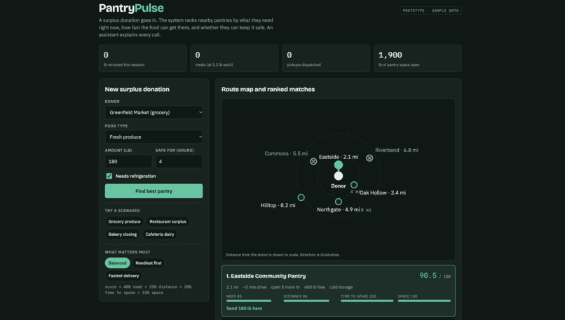Choose the Fastest delivery priority option
This screenshot has width=565, height=320.
point(123,276)
